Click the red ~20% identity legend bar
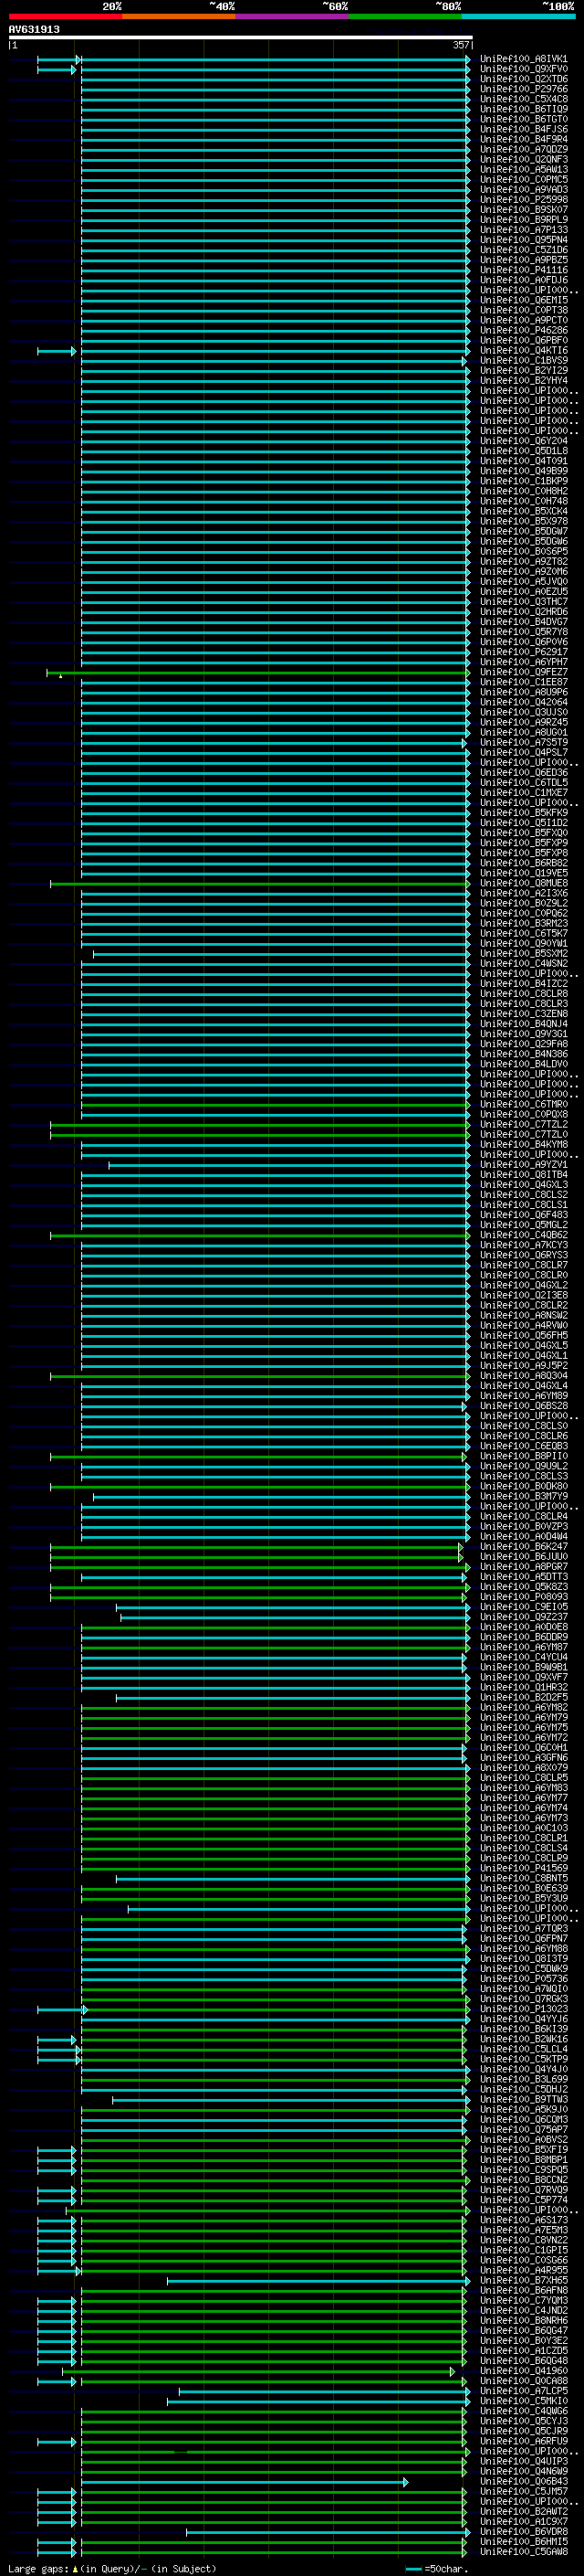Viewport: 584px width, 2576px height. click(65, 16)
